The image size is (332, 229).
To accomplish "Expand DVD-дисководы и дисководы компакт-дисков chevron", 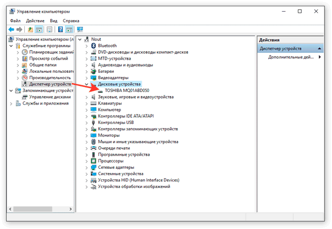I will pyautogui.click(x=86, y=52).
